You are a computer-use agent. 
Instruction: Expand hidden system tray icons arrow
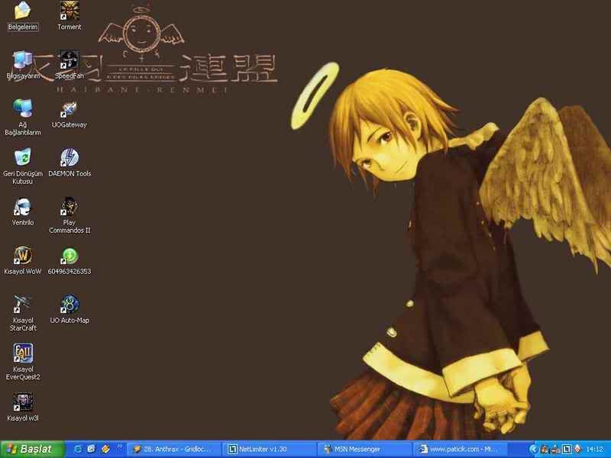532,449
